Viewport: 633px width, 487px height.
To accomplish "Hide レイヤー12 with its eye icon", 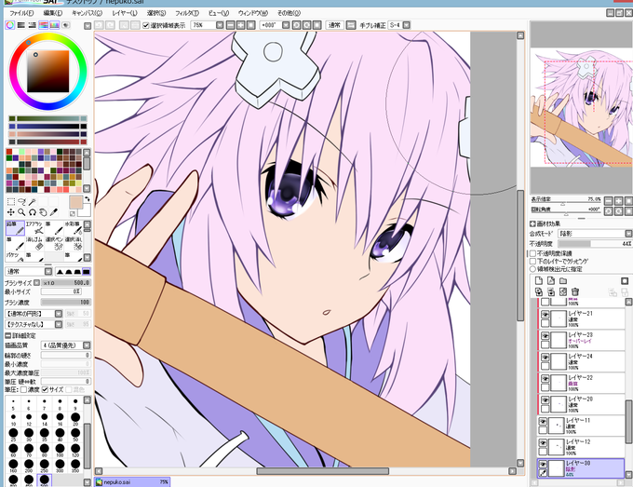I will pyautogui.click(x=543, y=443).
